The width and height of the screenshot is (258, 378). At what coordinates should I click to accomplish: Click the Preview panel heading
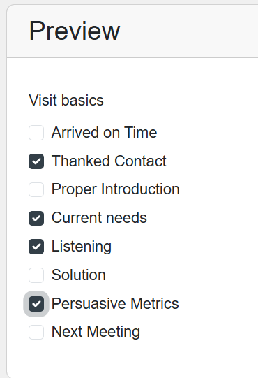pyautogui.click(x=75, y=31)
